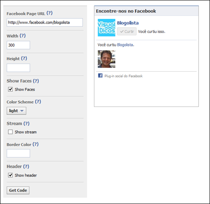Open the Header help question mark
This screenshot has width=210, height=204.
(26, 166)
